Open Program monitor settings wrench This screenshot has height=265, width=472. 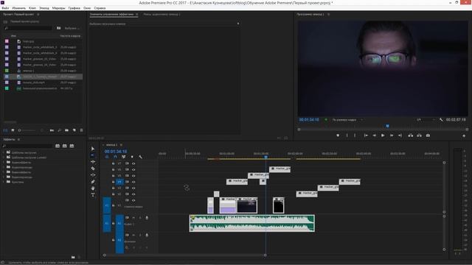pos(441,120)
